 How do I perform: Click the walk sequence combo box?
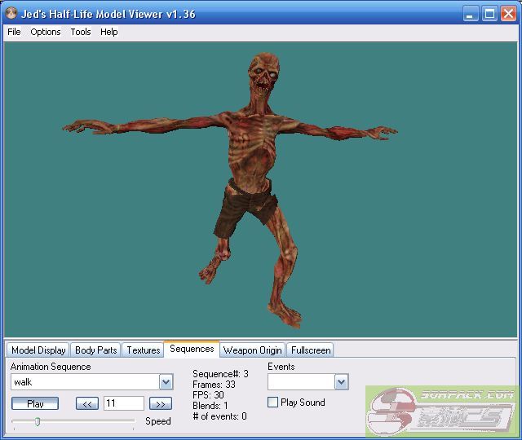coord(92,382)
